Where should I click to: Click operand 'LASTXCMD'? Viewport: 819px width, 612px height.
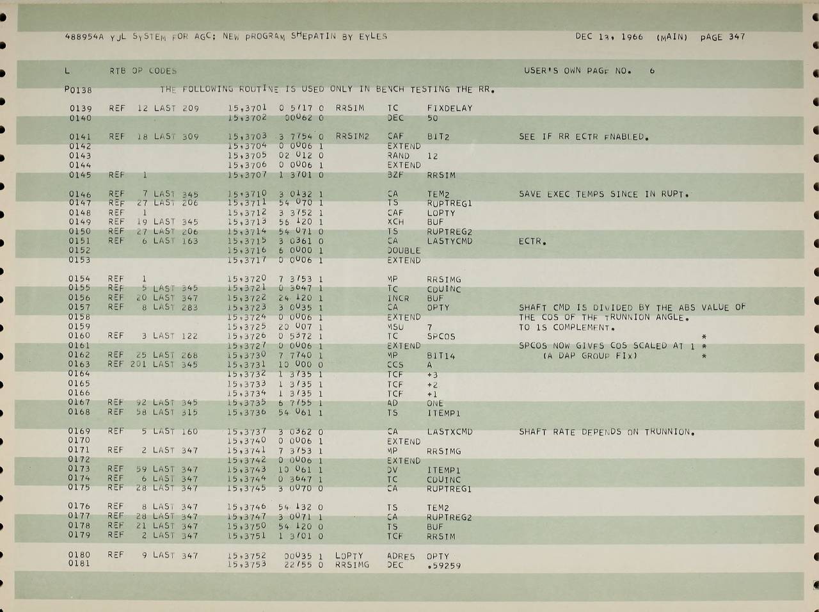[x=449, y=431]
